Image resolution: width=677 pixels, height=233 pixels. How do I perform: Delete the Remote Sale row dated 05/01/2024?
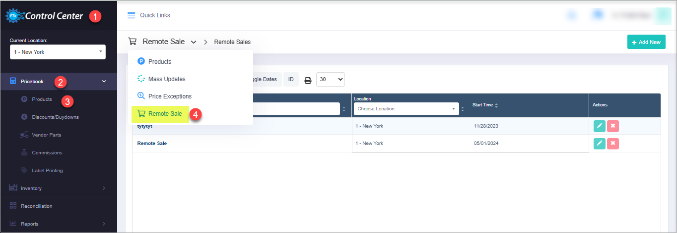pos(613,143)
